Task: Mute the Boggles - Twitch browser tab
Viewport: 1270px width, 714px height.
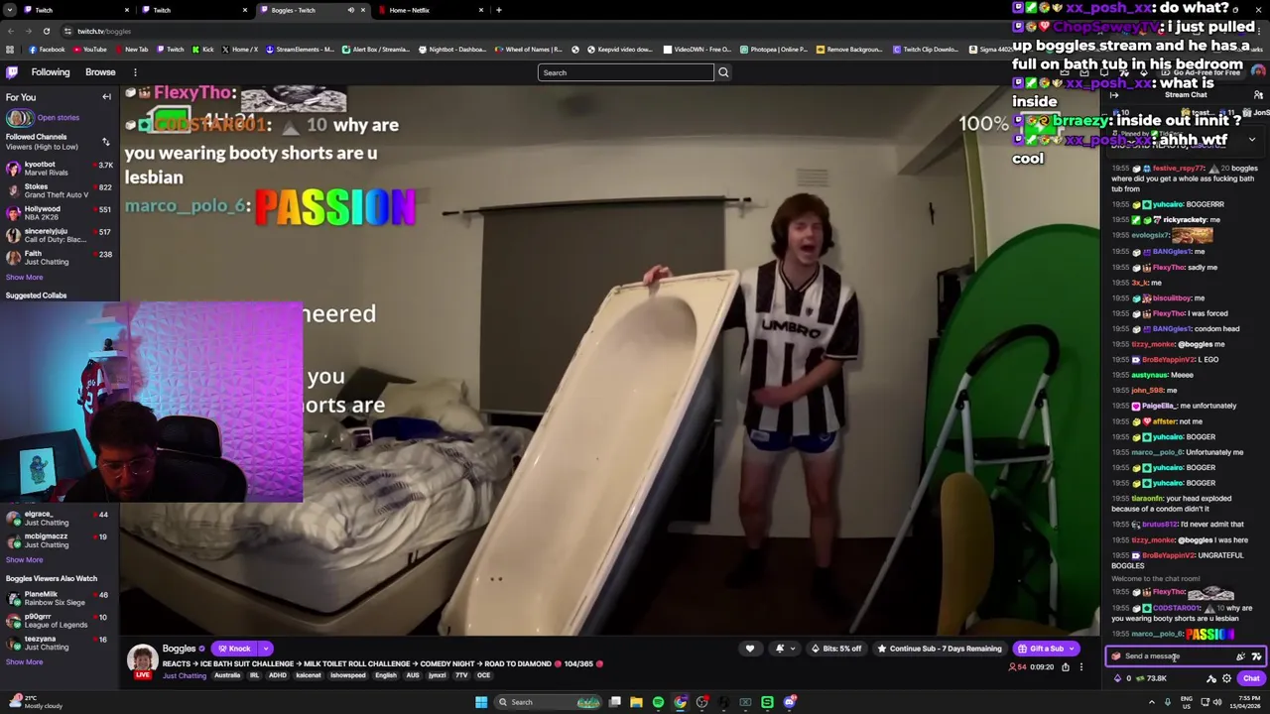Action: (350, 10)
